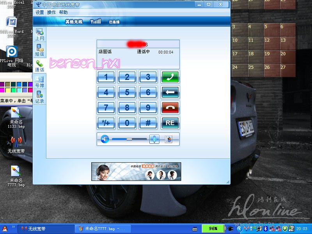Open the 号簿 phonebook panel
Screen dimensions: 312x234
[x=39, y=82]
